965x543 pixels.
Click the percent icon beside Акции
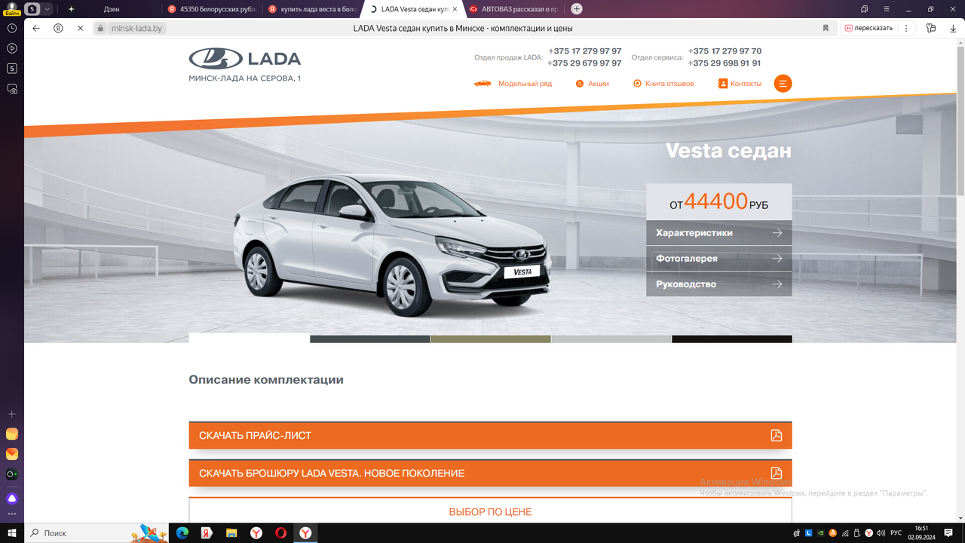pyautogui.click(x=580, y=84)
